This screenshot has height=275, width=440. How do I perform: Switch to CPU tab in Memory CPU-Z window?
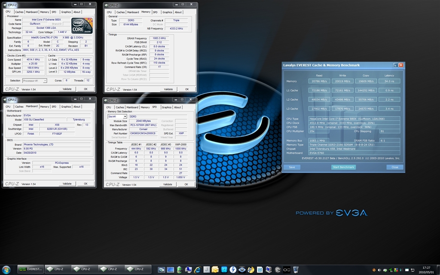pyautogui.click(x=109, y=12)
